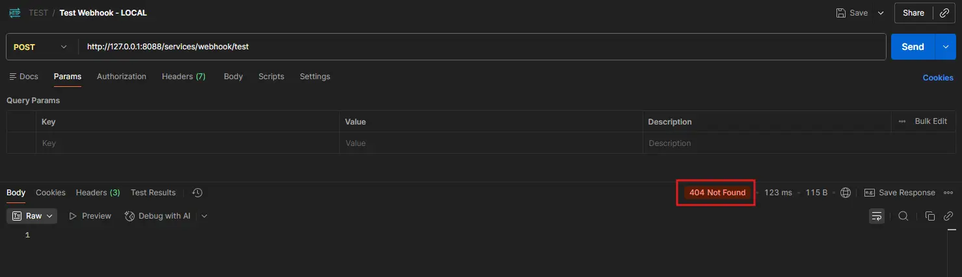Open the response Headers (3) tab
962x277 pixels.
tap(98, 193)
